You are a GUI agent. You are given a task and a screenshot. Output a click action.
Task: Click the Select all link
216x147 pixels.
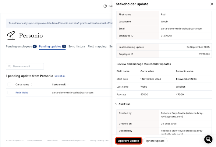click(x=60, y=76)
